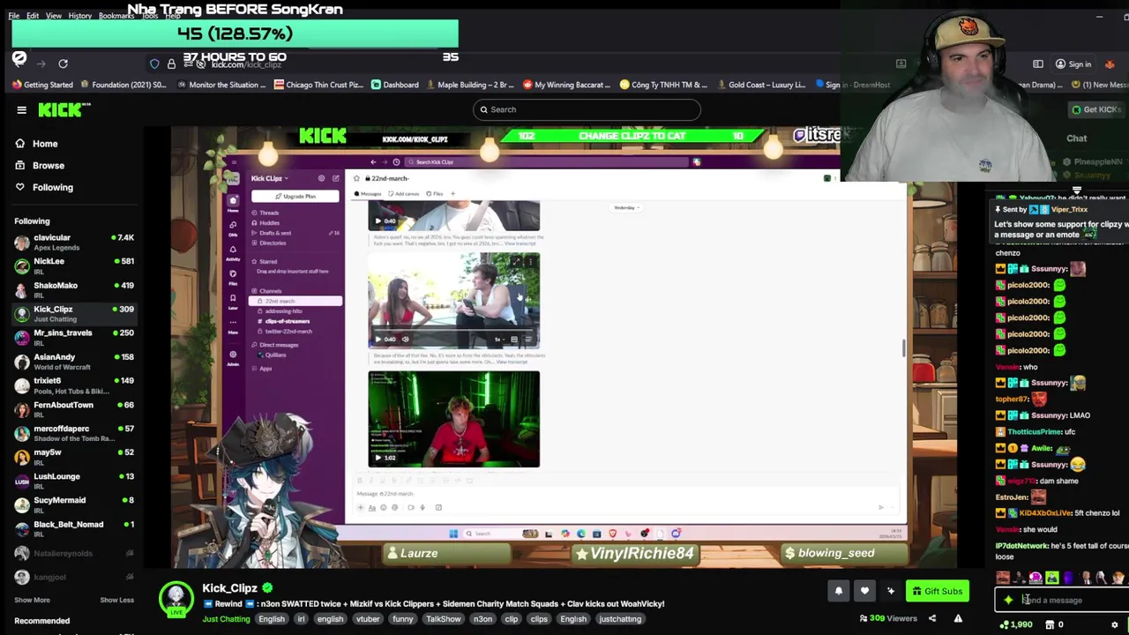Open the Firefox Edit menu
Viewport: 1129px width, 635px height.
point(33,16)
